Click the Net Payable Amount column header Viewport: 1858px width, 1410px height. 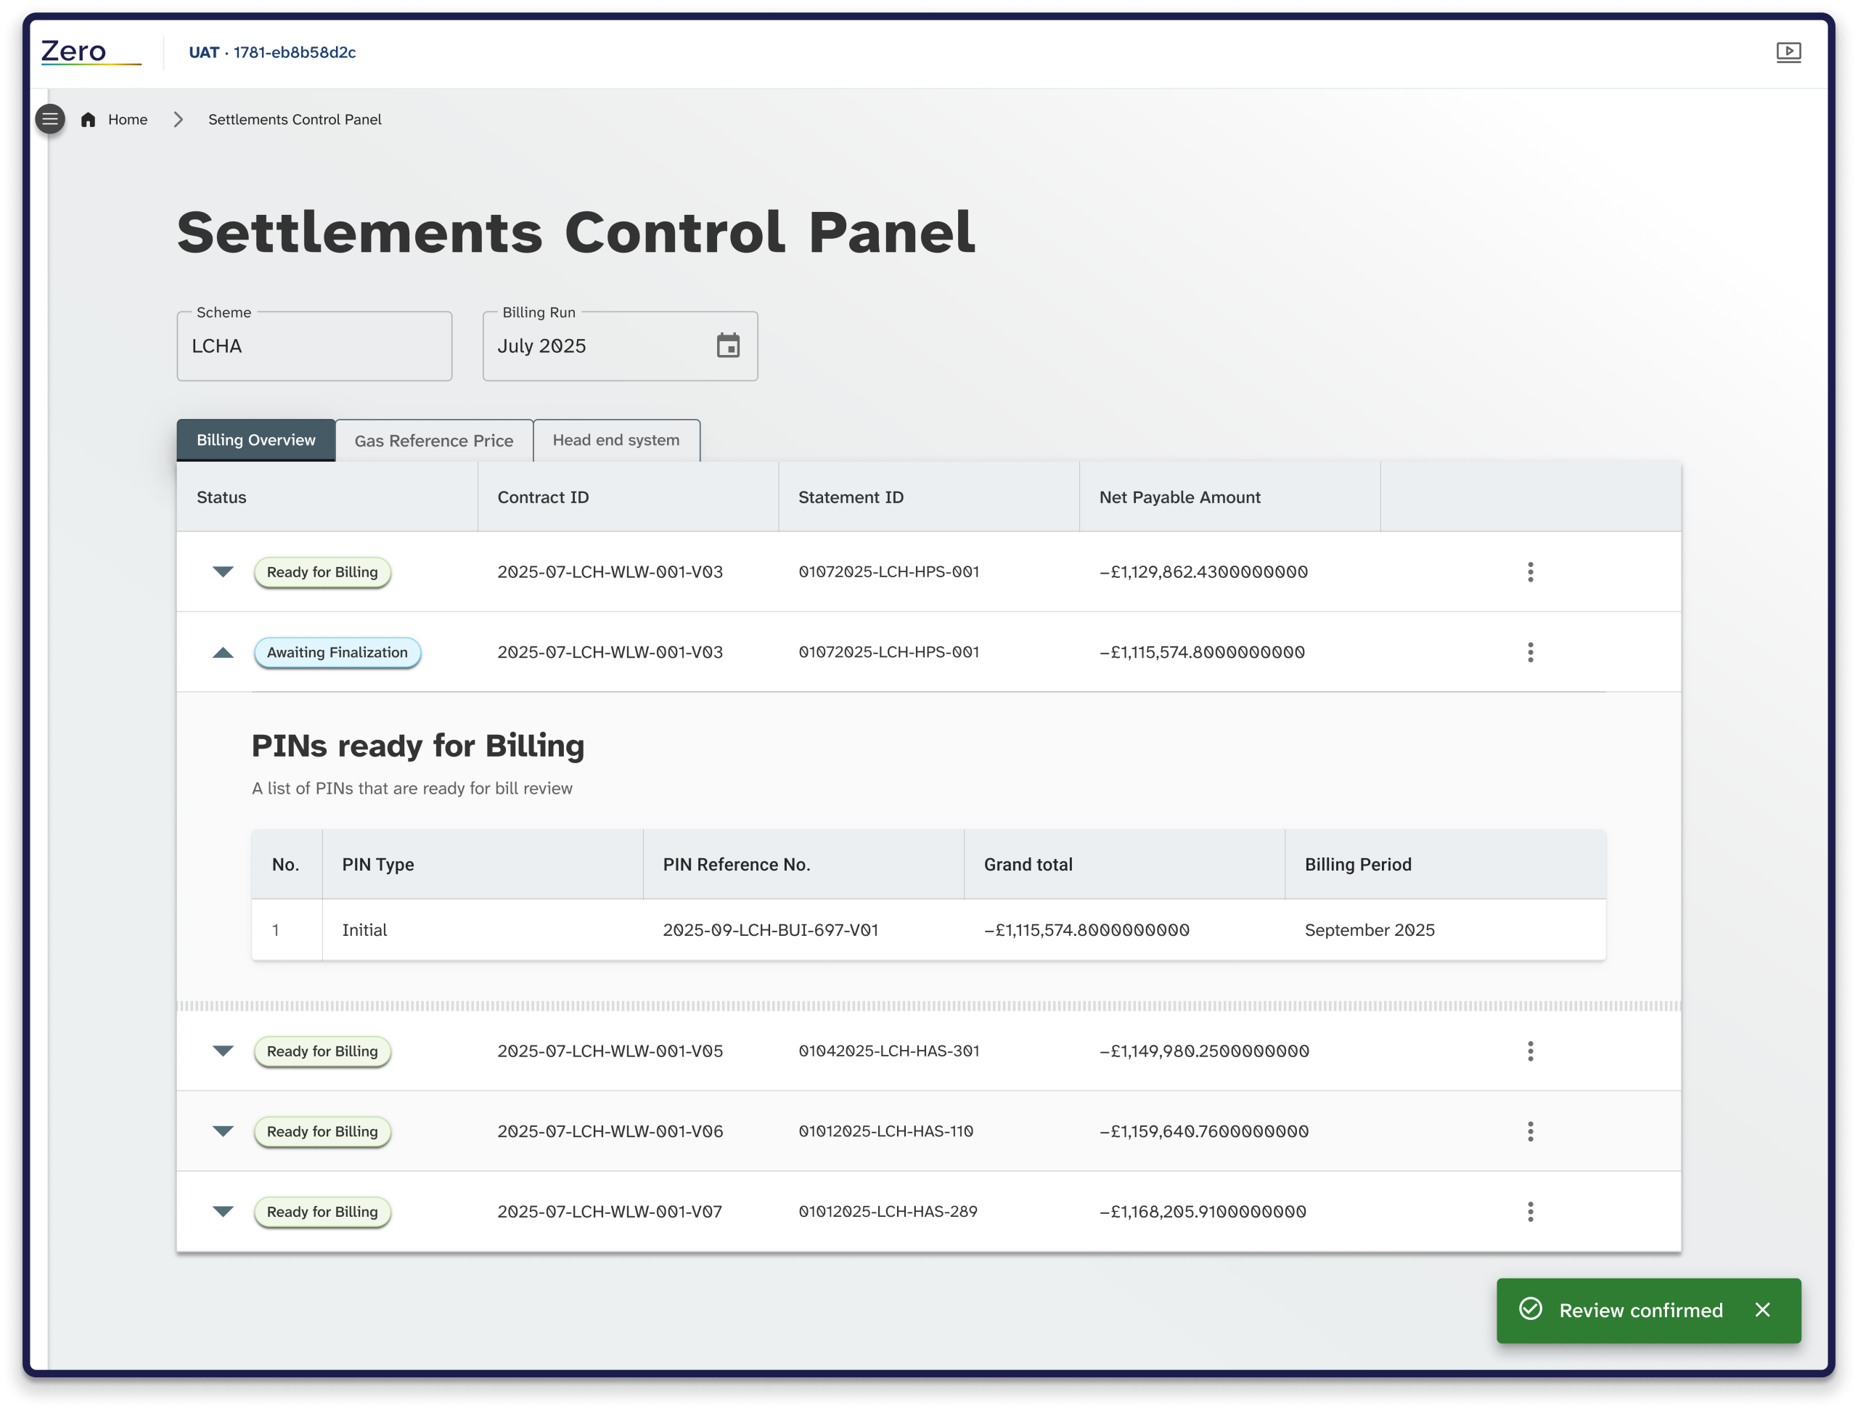click(x=1229, y=497)
